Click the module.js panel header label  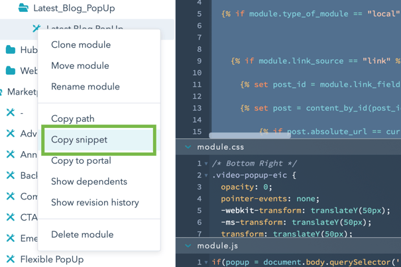pyautogui.click(x=217, y=246)
